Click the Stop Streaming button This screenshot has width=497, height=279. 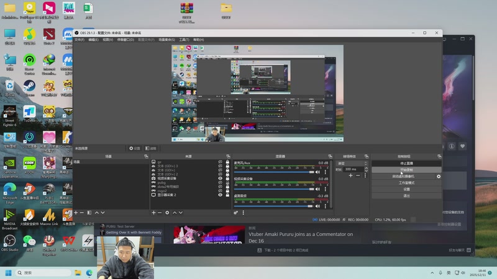pyautogui.click(x=406, y=163)
